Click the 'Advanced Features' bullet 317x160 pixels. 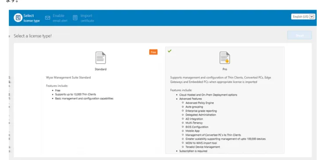[191, 99]
